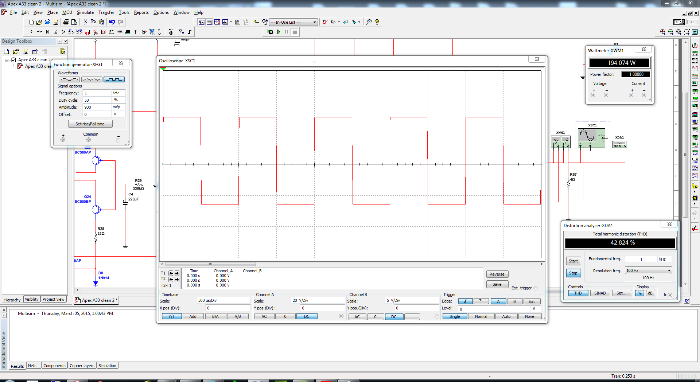
Task: Run the simulation with green play button
Action: tap(279, 32)
